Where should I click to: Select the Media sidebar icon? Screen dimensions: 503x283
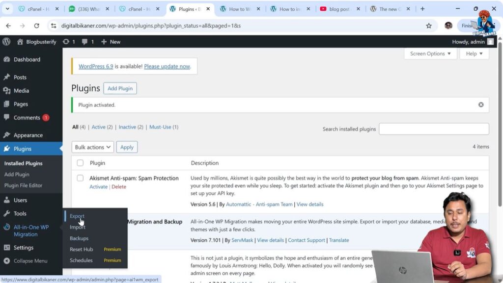point(7,91)
